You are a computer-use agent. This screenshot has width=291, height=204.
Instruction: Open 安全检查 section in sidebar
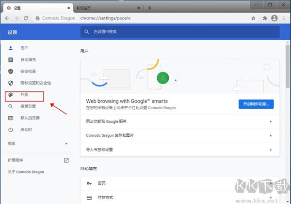click(x=28, y=71)
